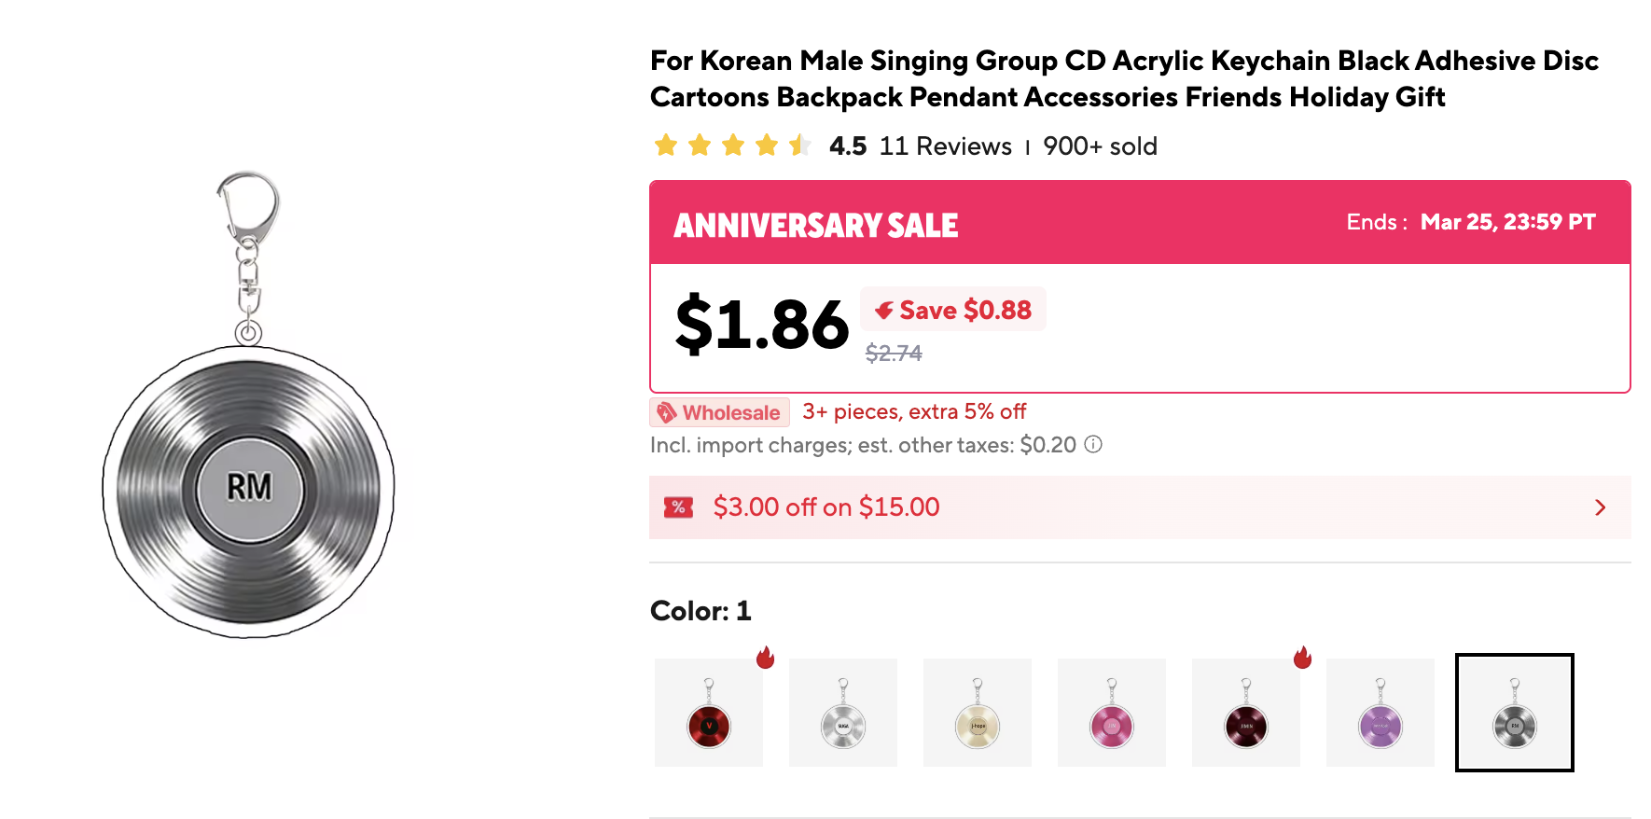The width and height of the screenshot is (1651, 819).
Task: Open the 11 Reviews link
Action: click(x=945, y=146)
